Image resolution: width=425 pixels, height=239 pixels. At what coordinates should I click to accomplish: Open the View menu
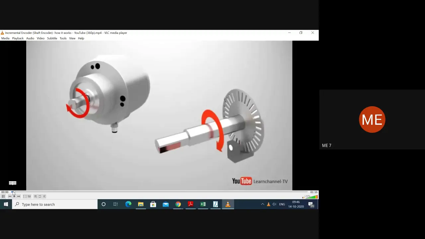(x=72, y=38)
